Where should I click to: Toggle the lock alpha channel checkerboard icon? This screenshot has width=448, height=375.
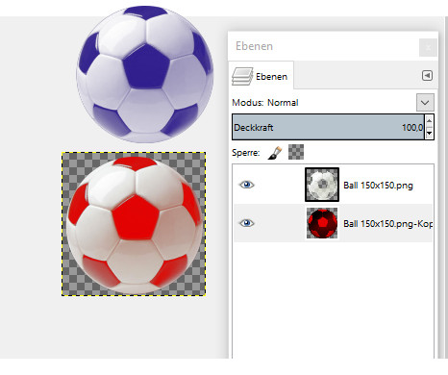(x=296, y=152)
